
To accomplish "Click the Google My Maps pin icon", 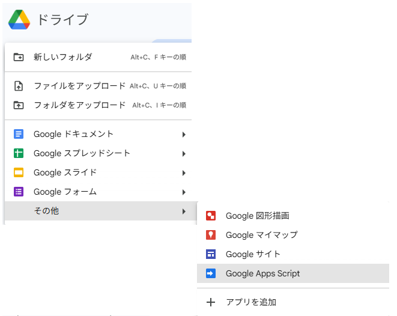I will pyautogui.click(x=211, y=235).
